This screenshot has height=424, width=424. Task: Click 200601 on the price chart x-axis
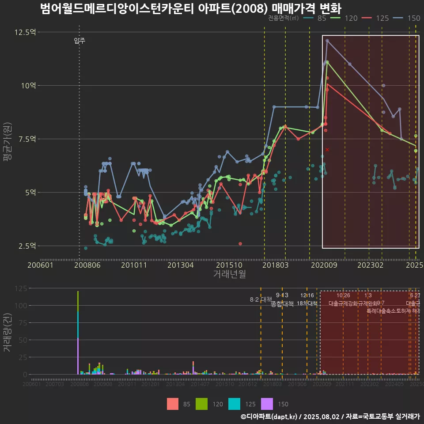40,265
